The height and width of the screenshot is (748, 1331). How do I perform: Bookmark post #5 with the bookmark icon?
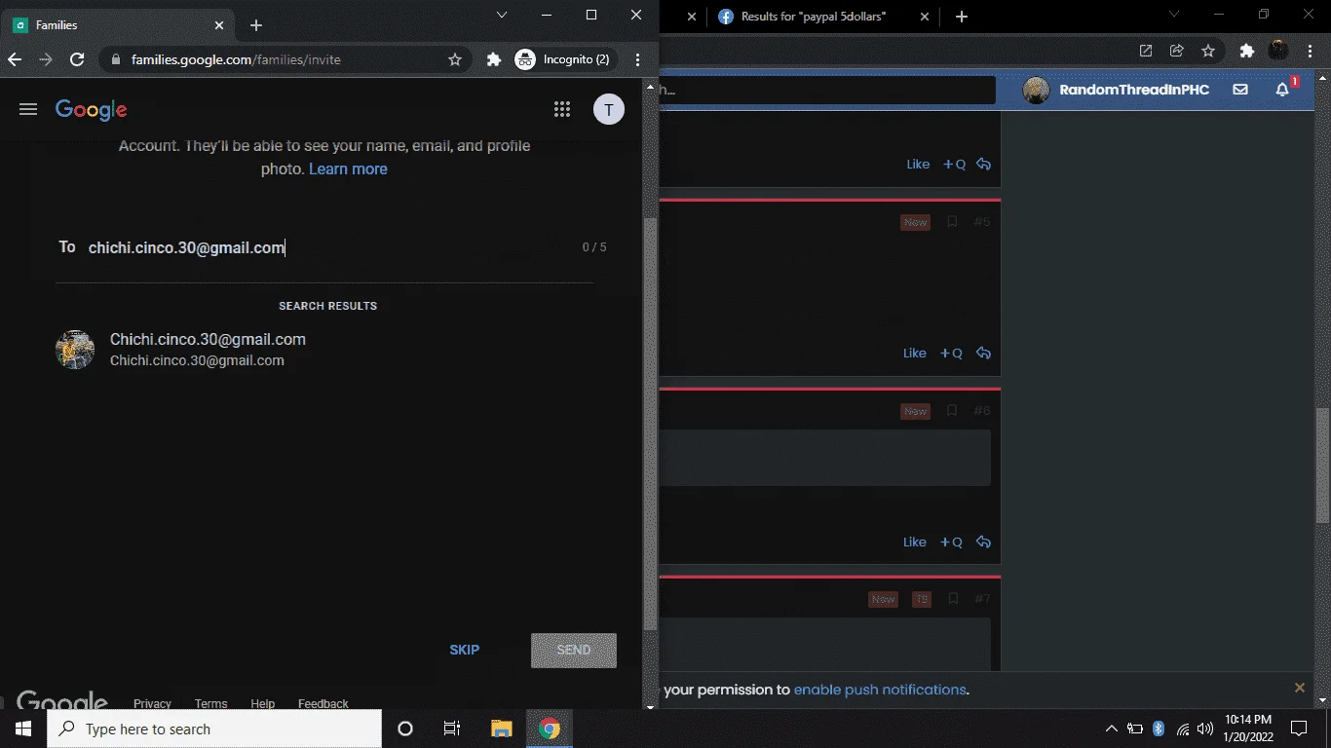(x=953, y=222)
